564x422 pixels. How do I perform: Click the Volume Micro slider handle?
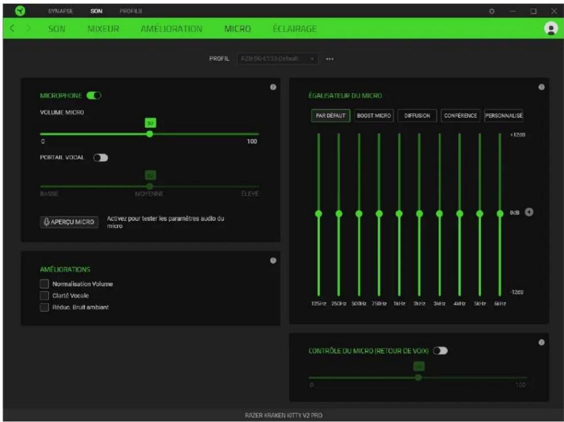point(150,134)
